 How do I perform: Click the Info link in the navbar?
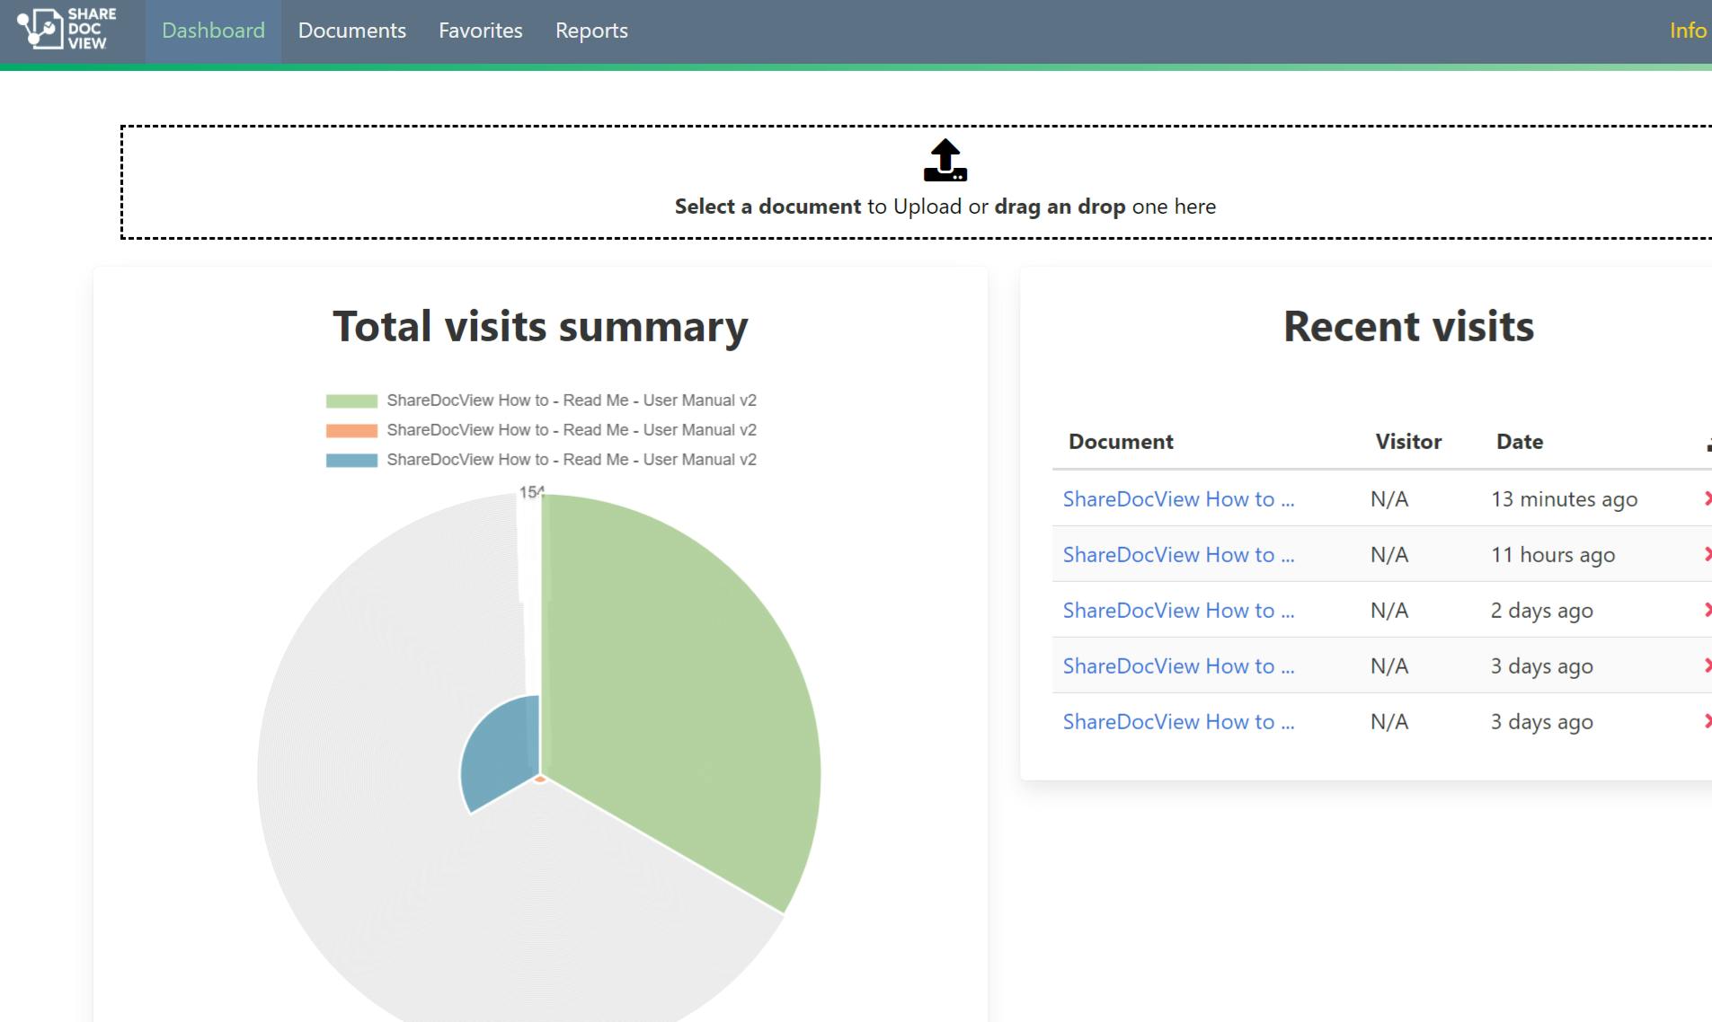pyautogui.click(x=1689, y=31)
